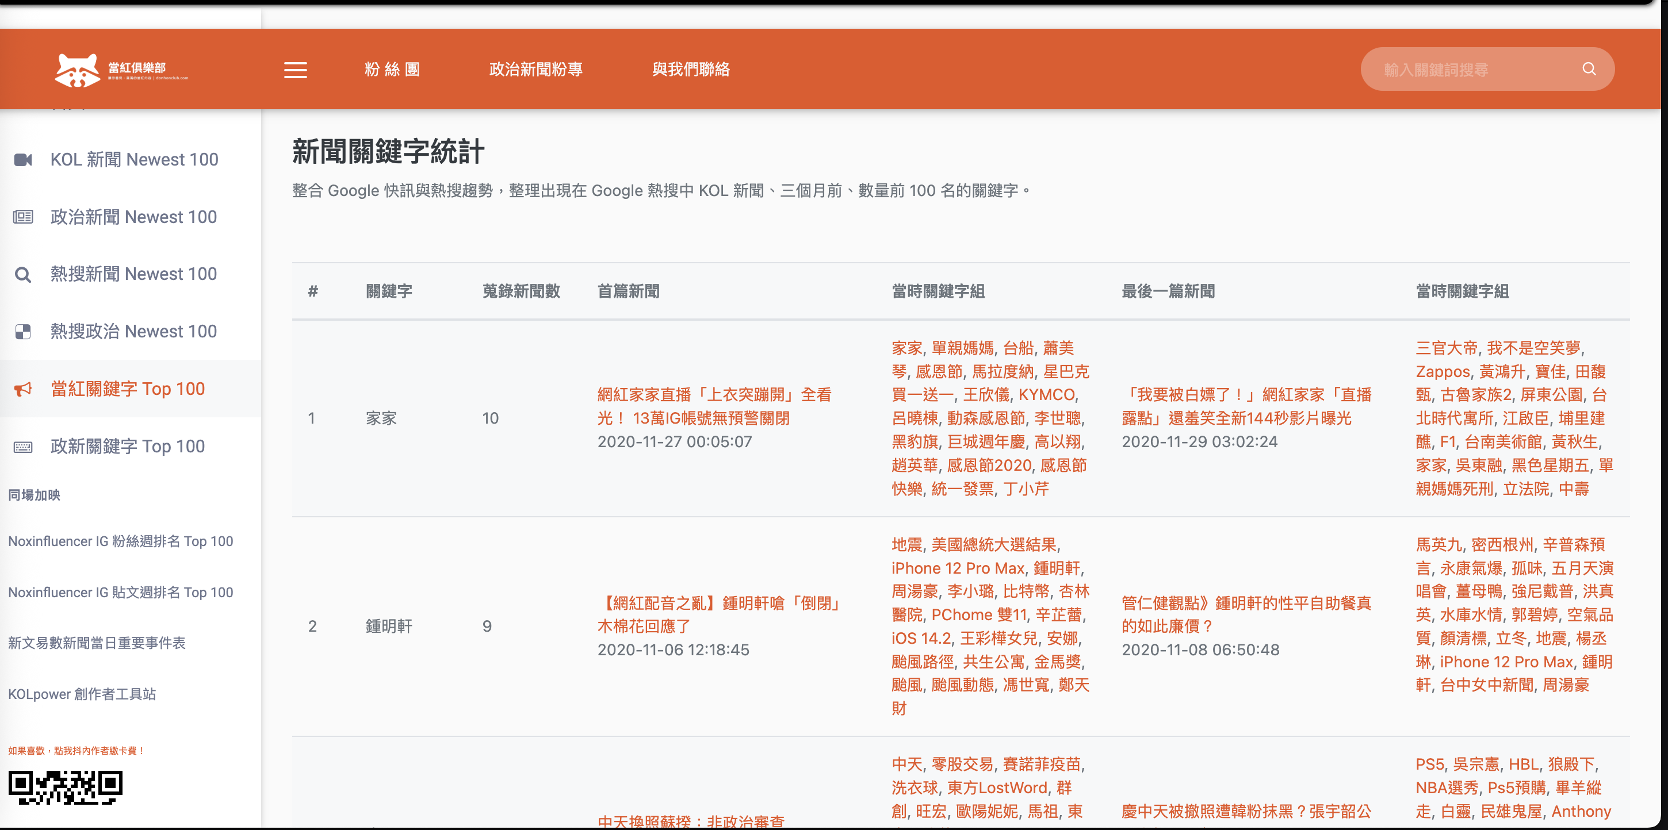
Task: Click the magnifier search icon
Action: [x=1589, y=69]
